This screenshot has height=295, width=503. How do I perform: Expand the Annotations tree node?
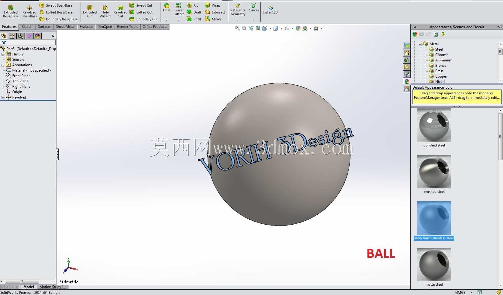(x=3, y=65)
